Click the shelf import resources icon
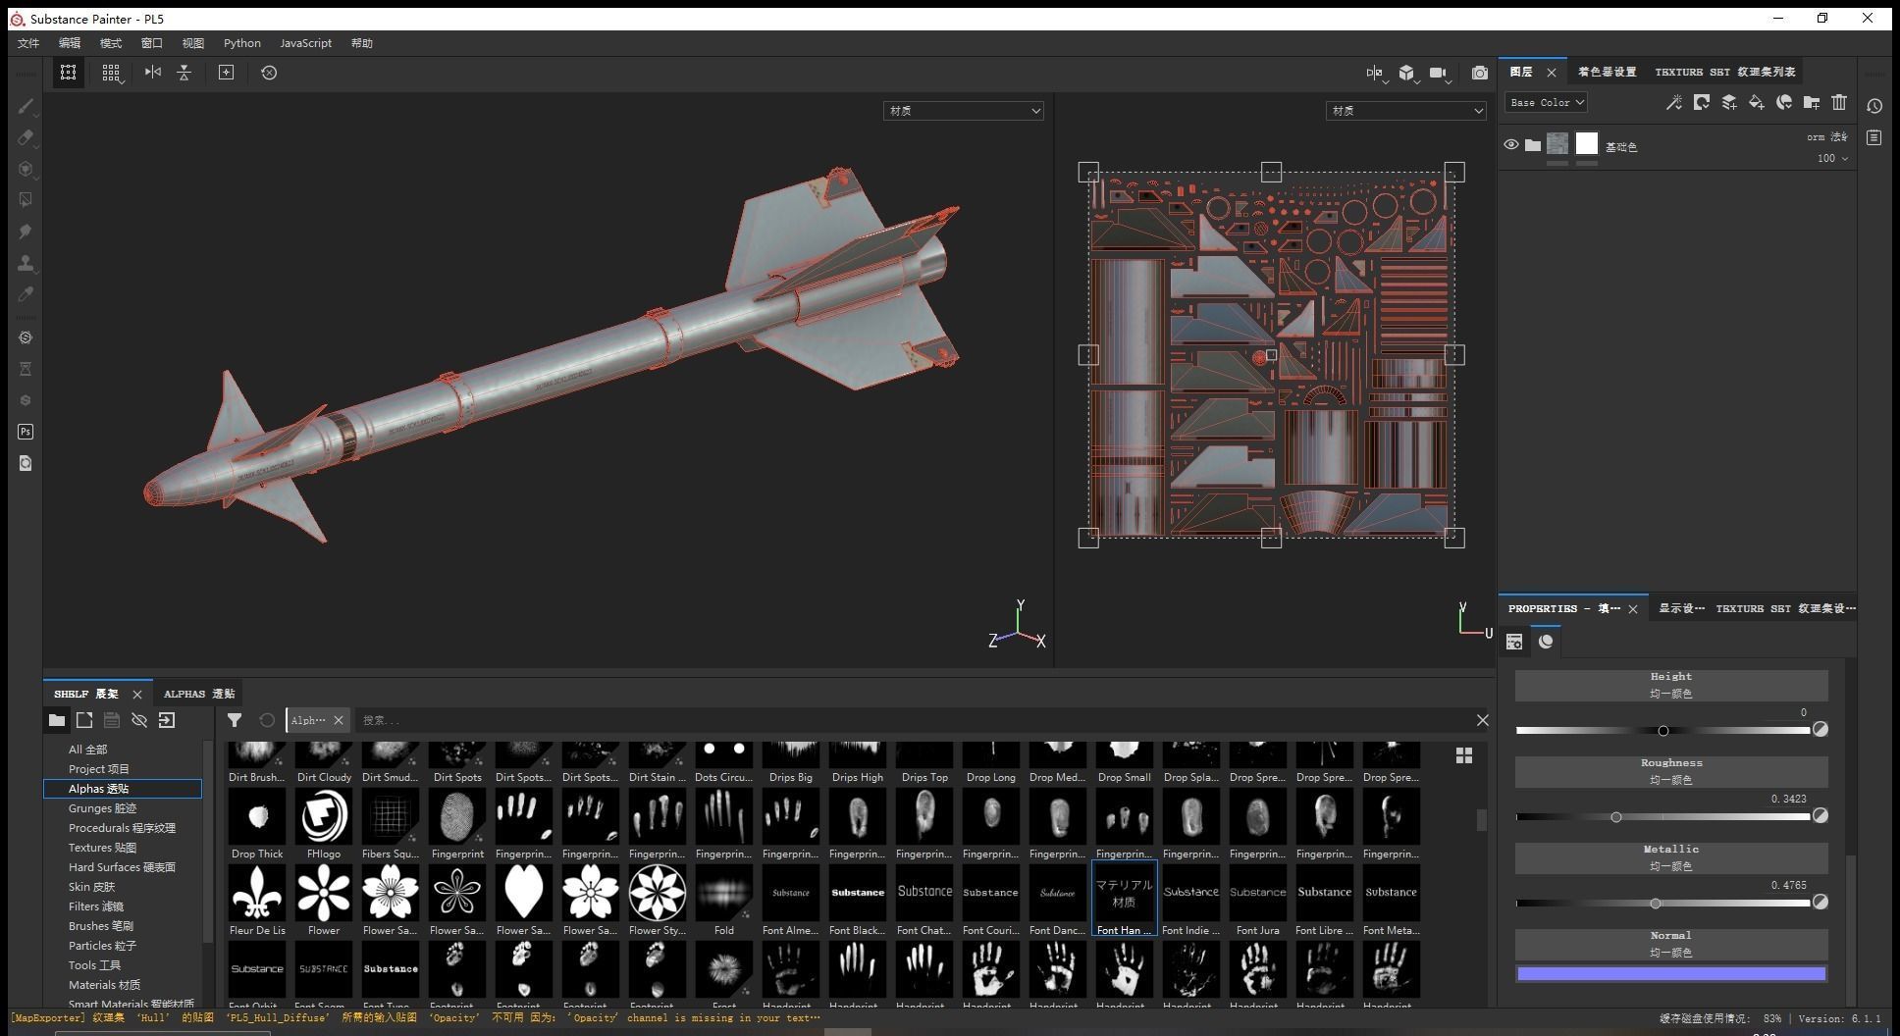 tap(167, 720)
